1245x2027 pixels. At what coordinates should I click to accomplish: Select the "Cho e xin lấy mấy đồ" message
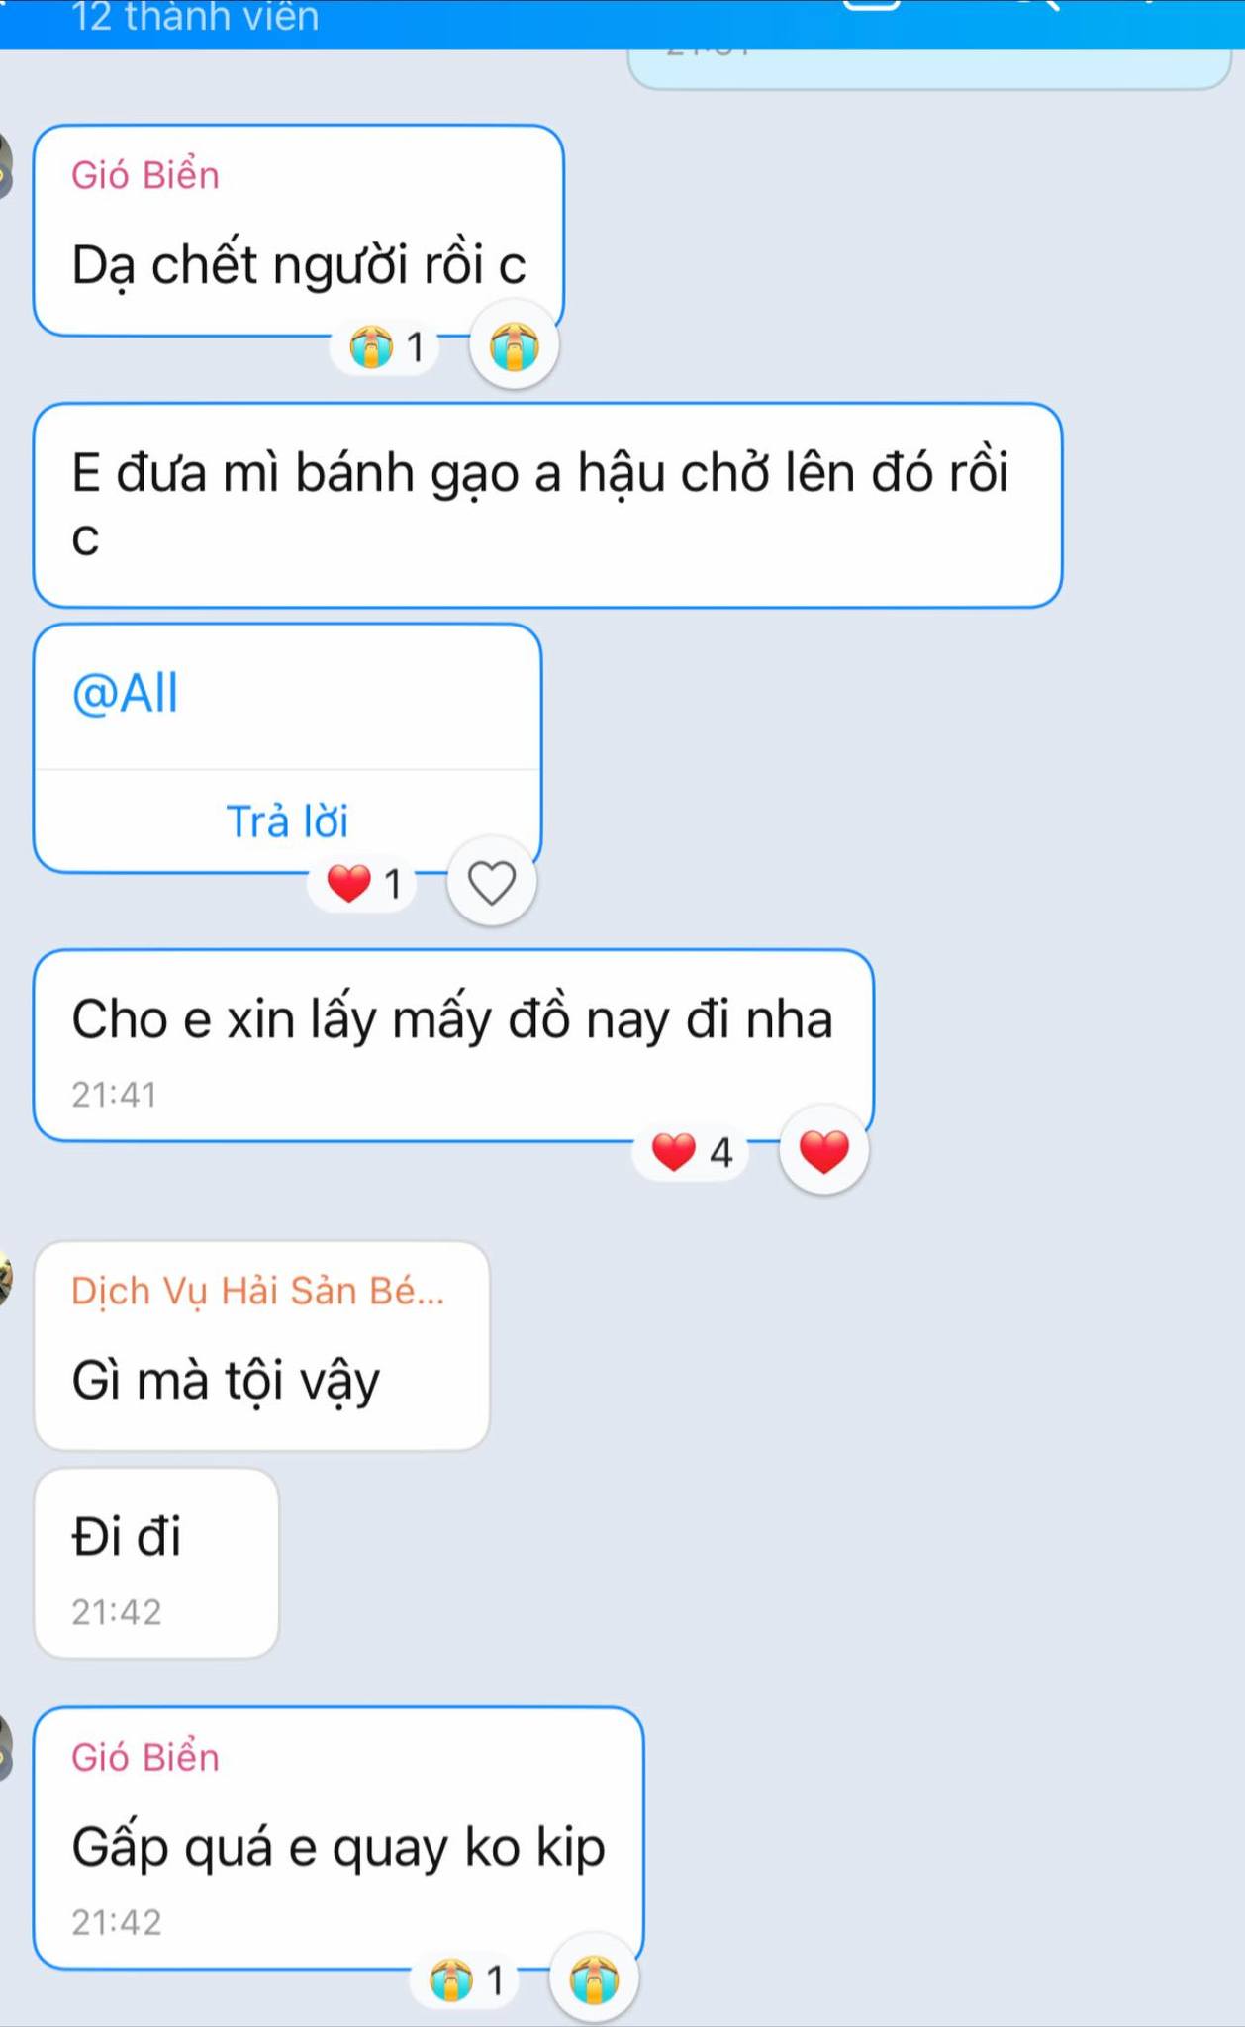(453, 1045)
